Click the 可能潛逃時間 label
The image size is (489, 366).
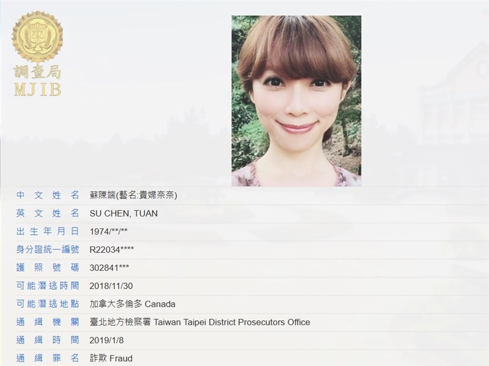[x=48, y=285]
